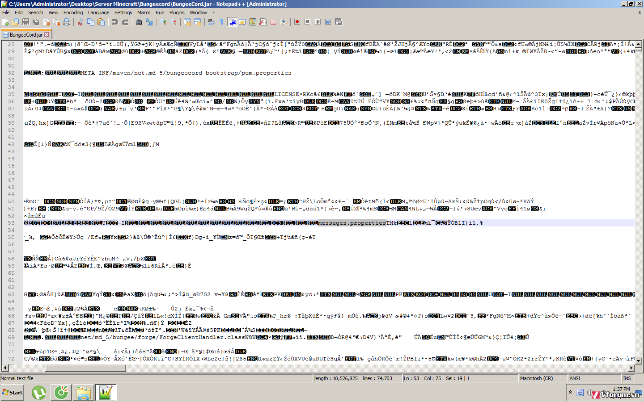The image size is (644, 402).
Task: Open the ? help menu
Action: (x=213, y=13)
